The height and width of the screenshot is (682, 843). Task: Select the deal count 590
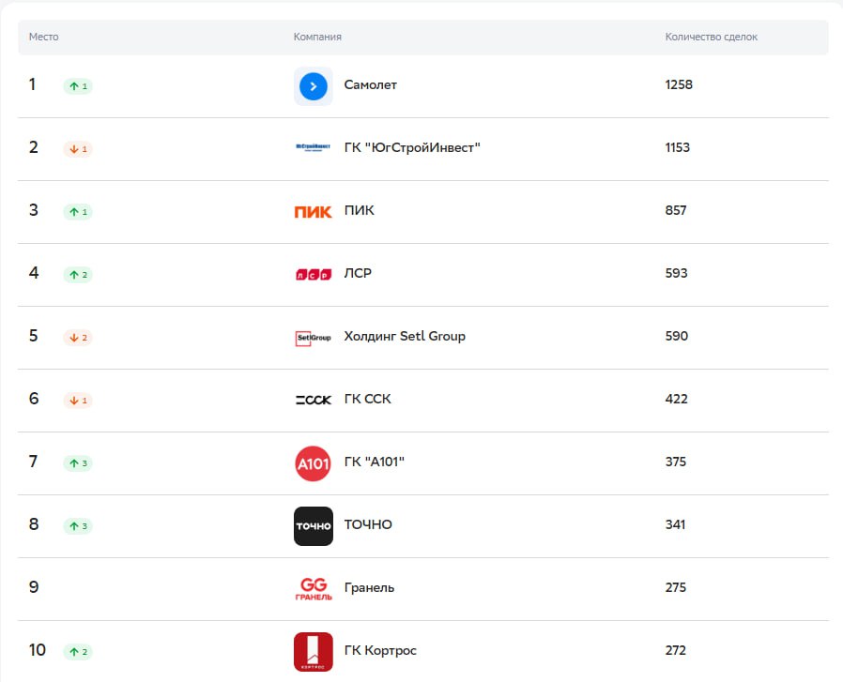pyautogui.click(x=676, y=336)
